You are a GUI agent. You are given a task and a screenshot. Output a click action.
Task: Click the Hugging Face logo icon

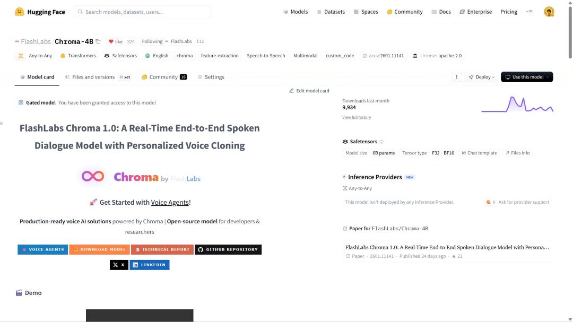(x=20, y=12)
